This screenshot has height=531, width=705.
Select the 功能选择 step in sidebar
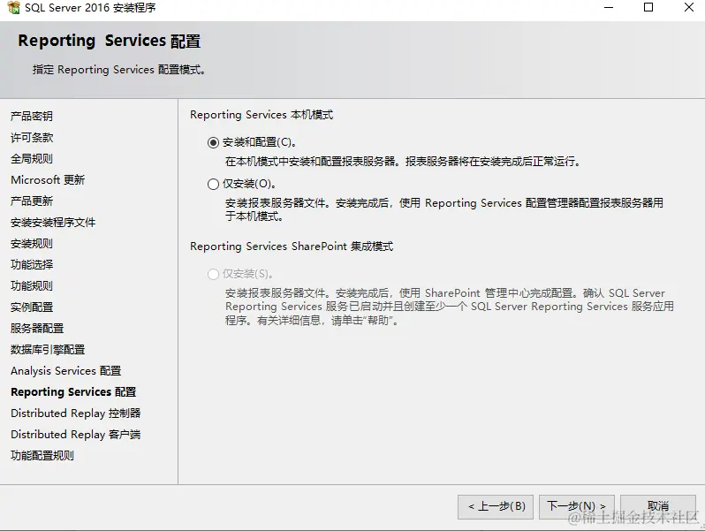pyautogui.click(x=32, y=264)
